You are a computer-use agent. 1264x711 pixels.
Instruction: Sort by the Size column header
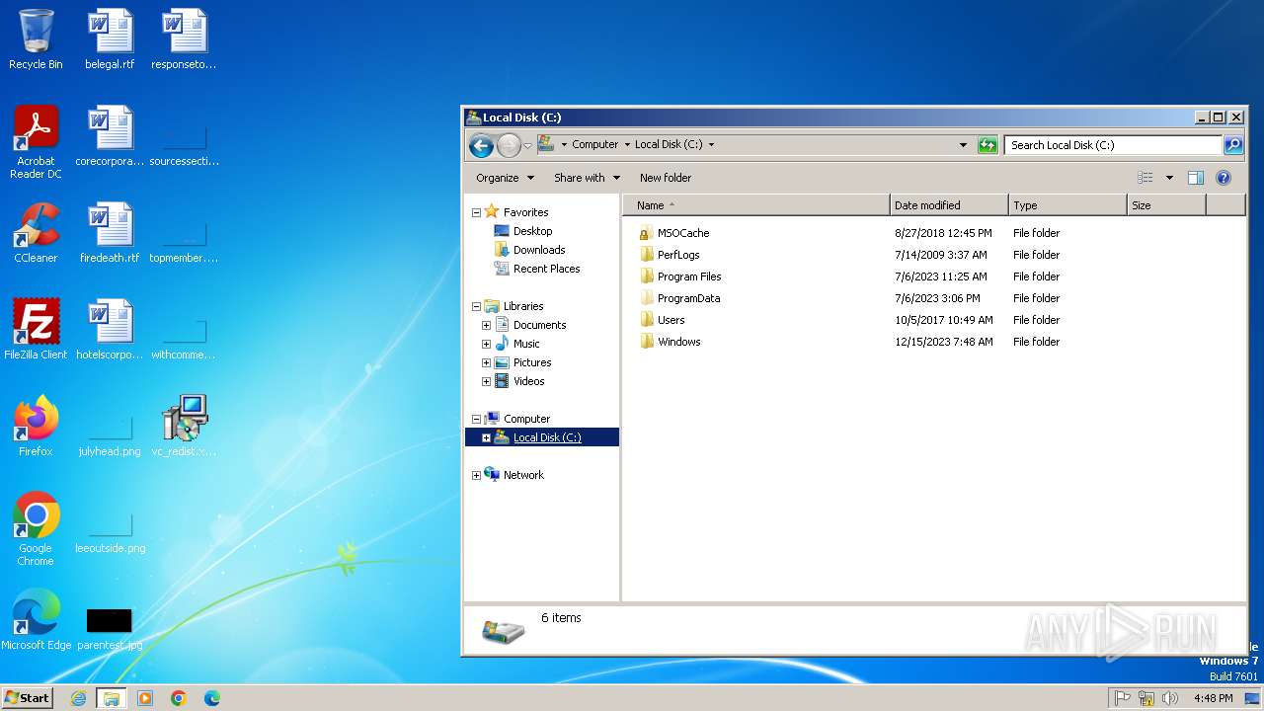(1166, 205)
